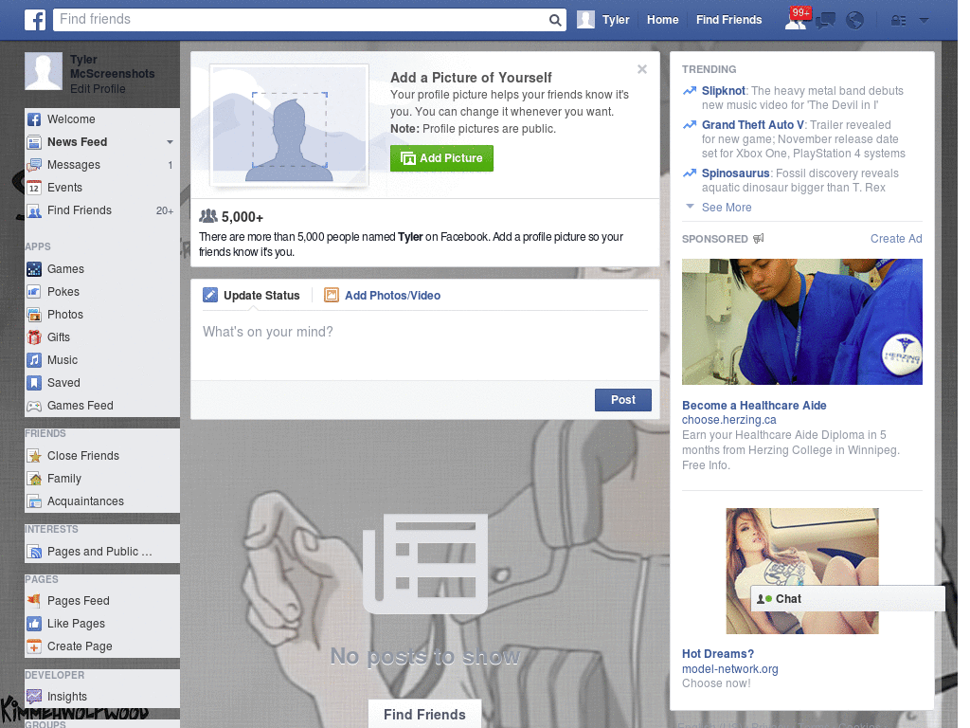This screenshot has width=970, height=728.
Task: Click the Close Friends star icon
Action: pos(34,456)
